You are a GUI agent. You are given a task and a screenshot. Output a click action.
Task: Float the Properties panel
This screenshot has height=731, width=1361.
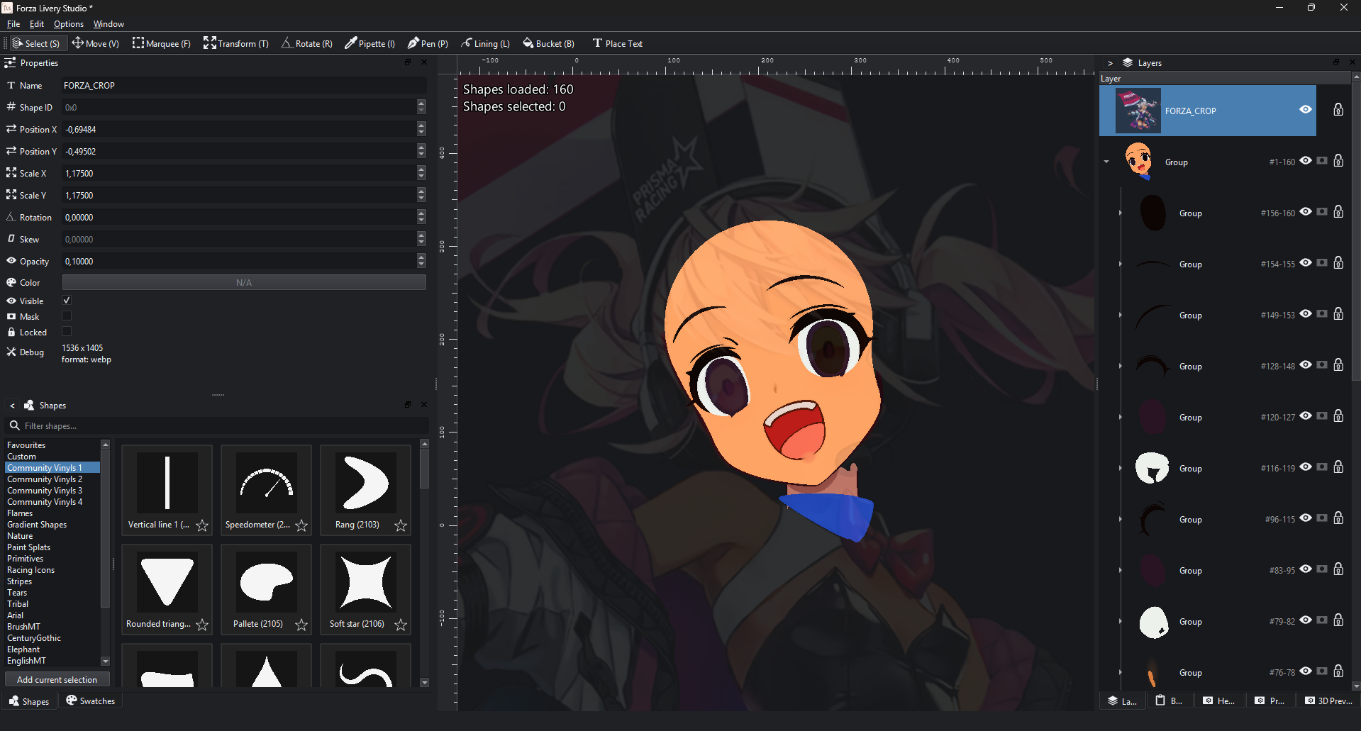coord(408,62)
